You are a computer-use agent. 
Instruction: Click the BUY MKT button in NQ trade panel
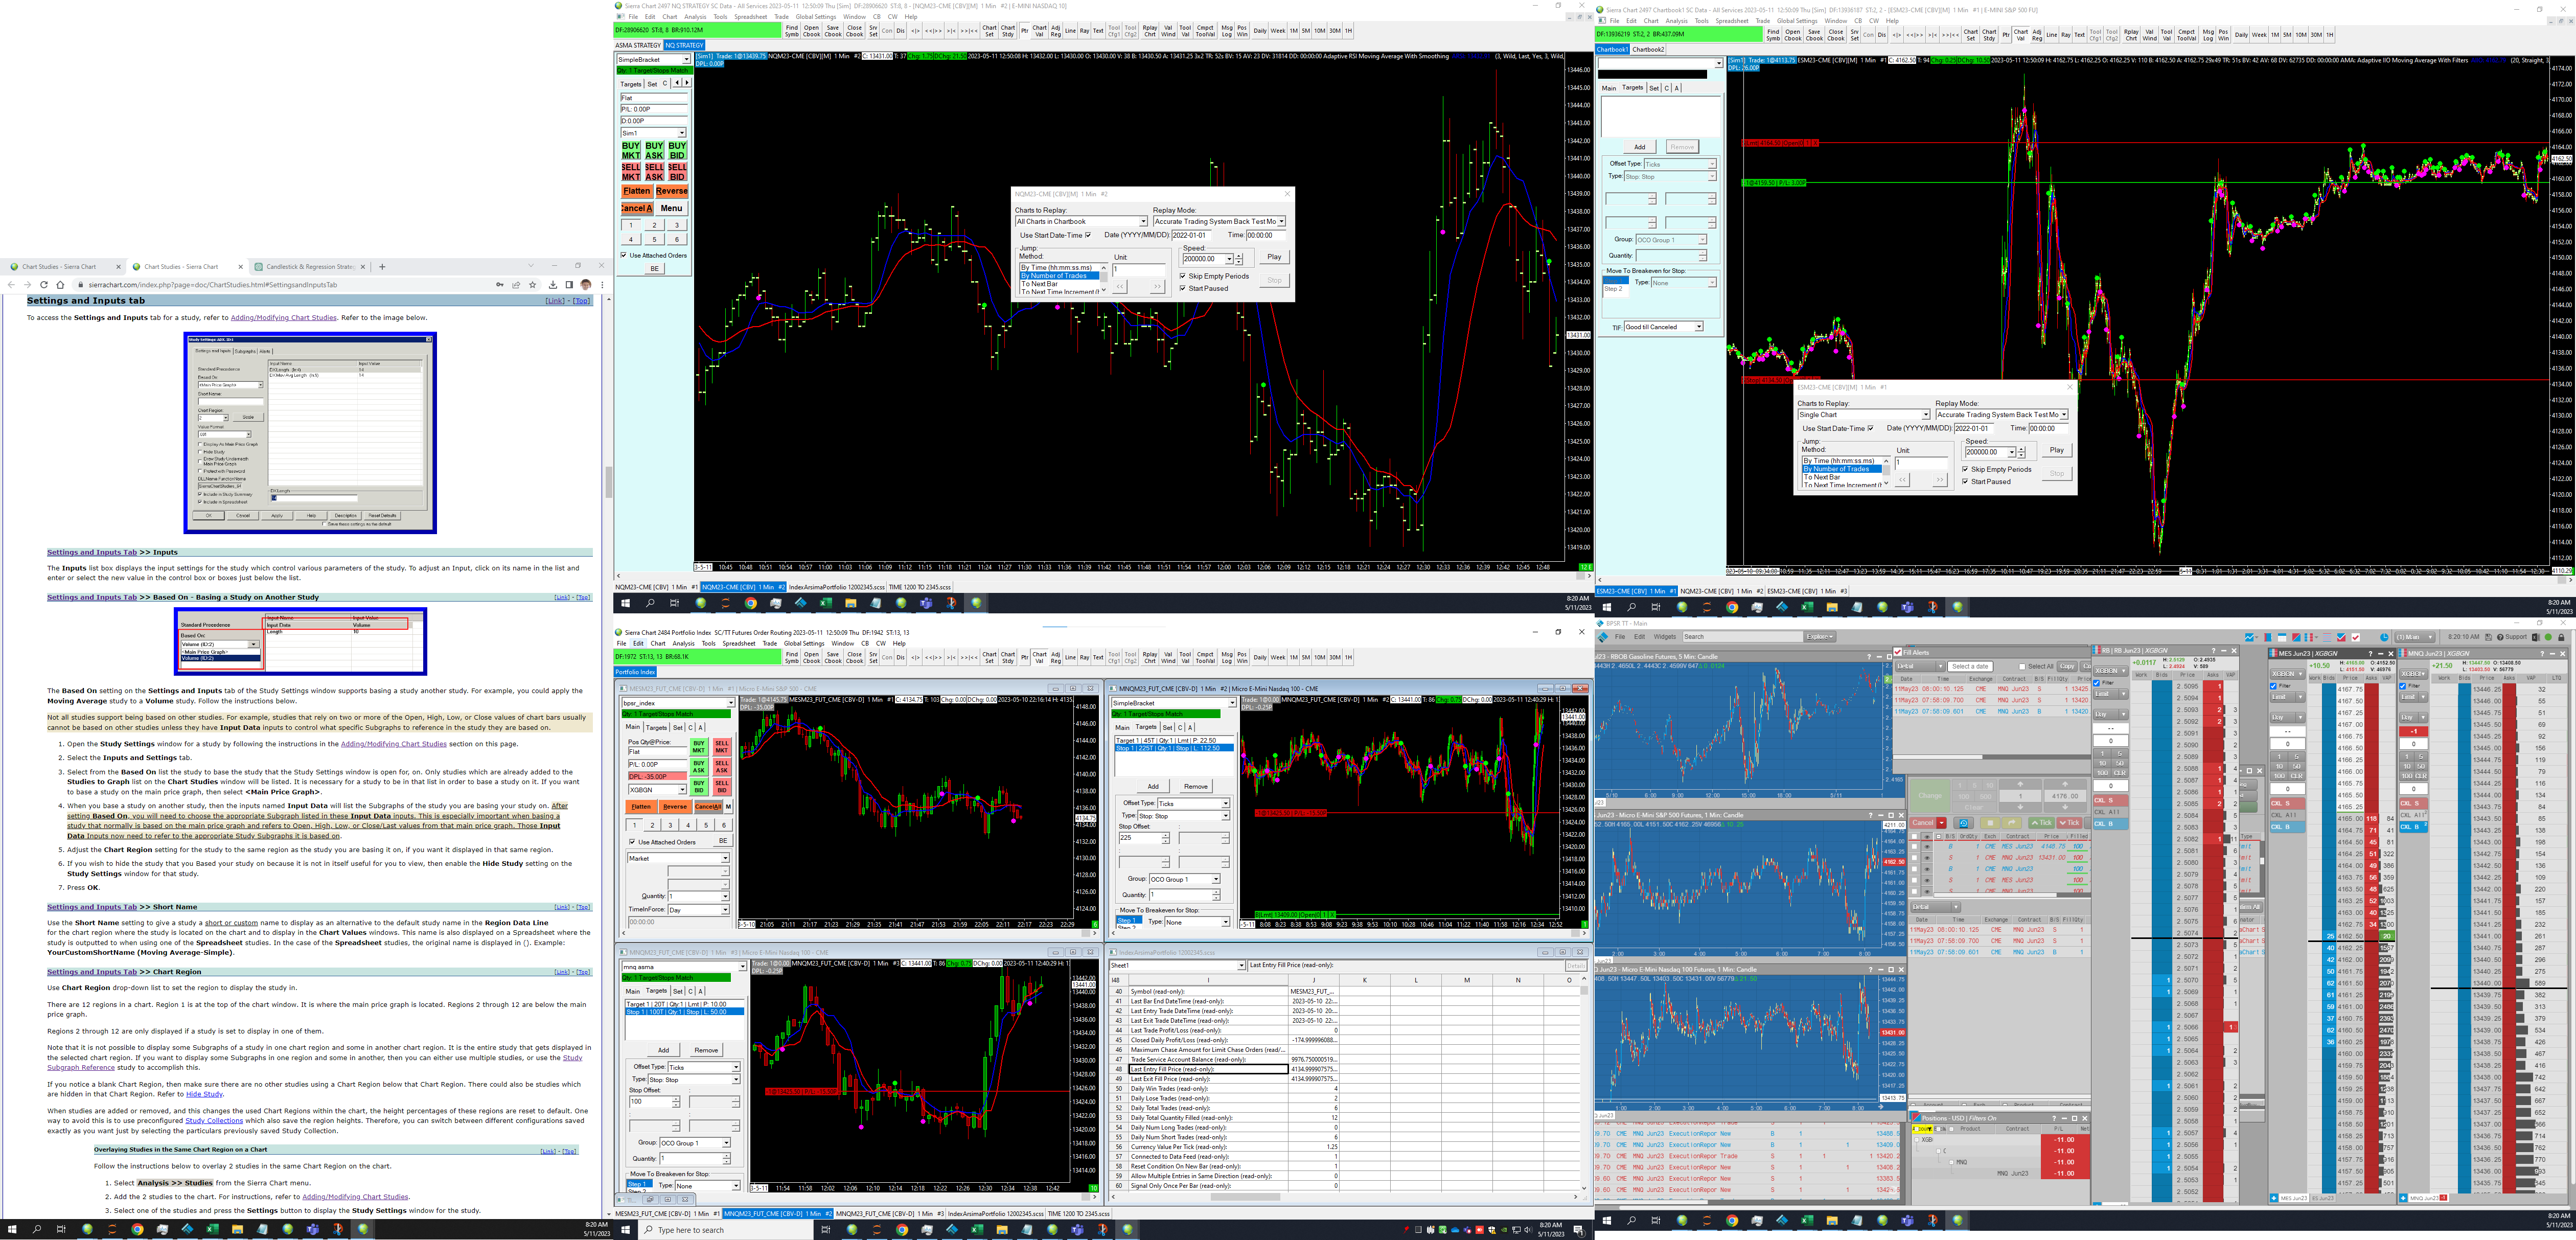[x=630, y=151]
